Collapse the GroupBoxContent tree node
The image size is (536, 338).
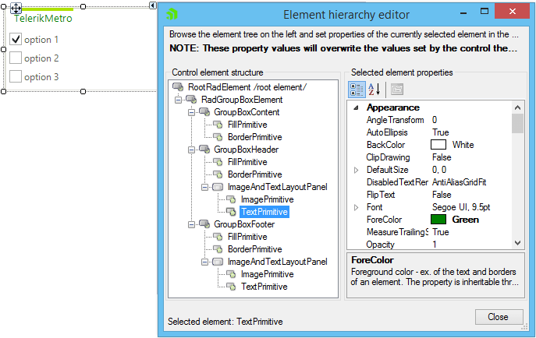(x=191, y=112)
